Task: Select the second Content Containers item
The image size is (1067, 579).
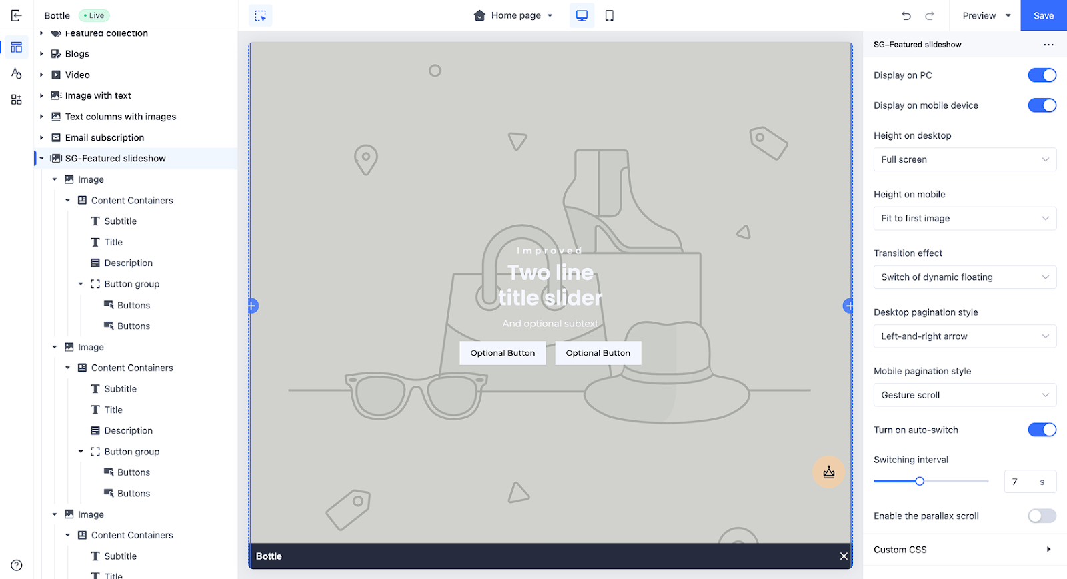Action: (x=132, y=368)
